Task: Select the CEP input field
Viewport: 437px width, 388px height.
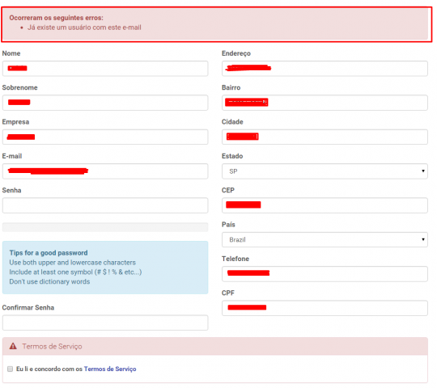Action: (325, 205)
